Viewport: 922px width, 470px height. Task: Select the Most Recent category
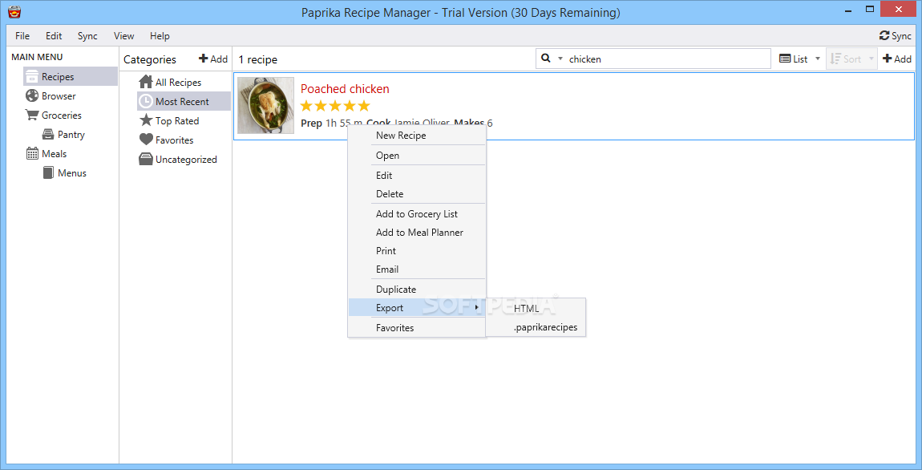[184, 102]
